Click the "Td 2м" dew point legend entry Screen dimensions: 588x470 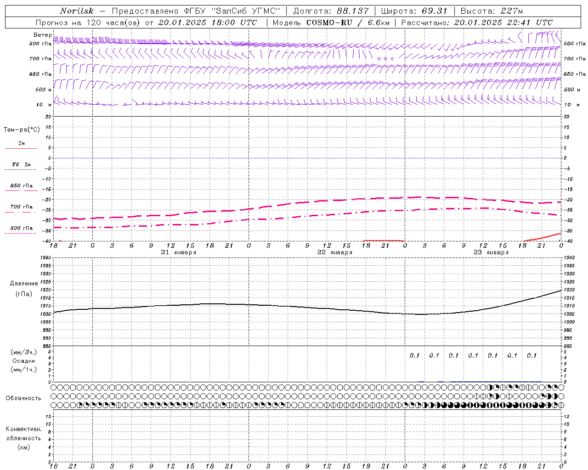tap(21, 164)
